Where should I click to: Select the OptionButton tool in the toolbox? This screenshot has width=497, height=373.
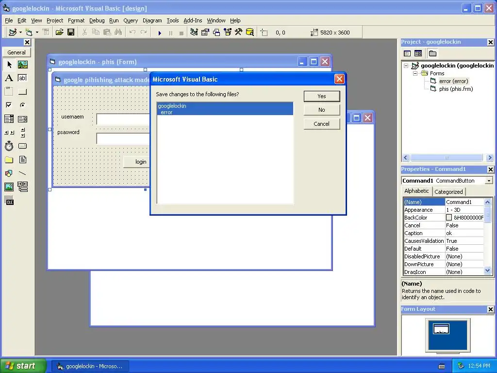[x=22, y=105]
